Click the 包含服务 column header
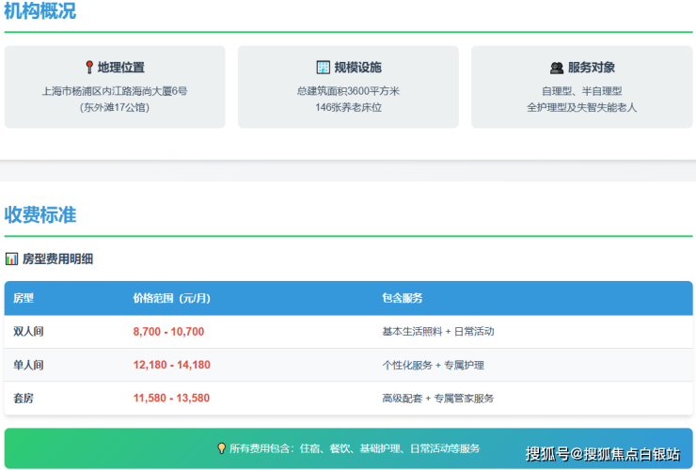This screenshot has height=470, width=696. point(402,298)
